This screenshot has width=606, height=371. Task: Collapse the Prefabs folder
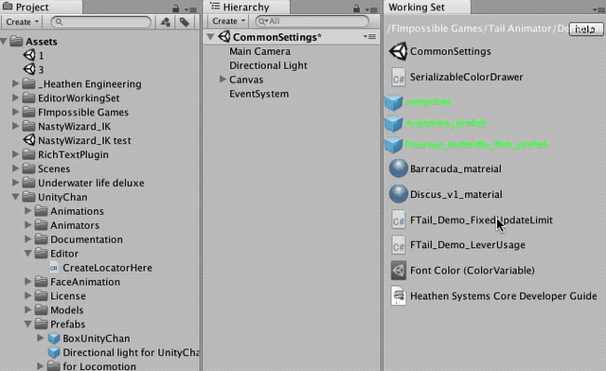pyautogui.click(x=27, y=325)
